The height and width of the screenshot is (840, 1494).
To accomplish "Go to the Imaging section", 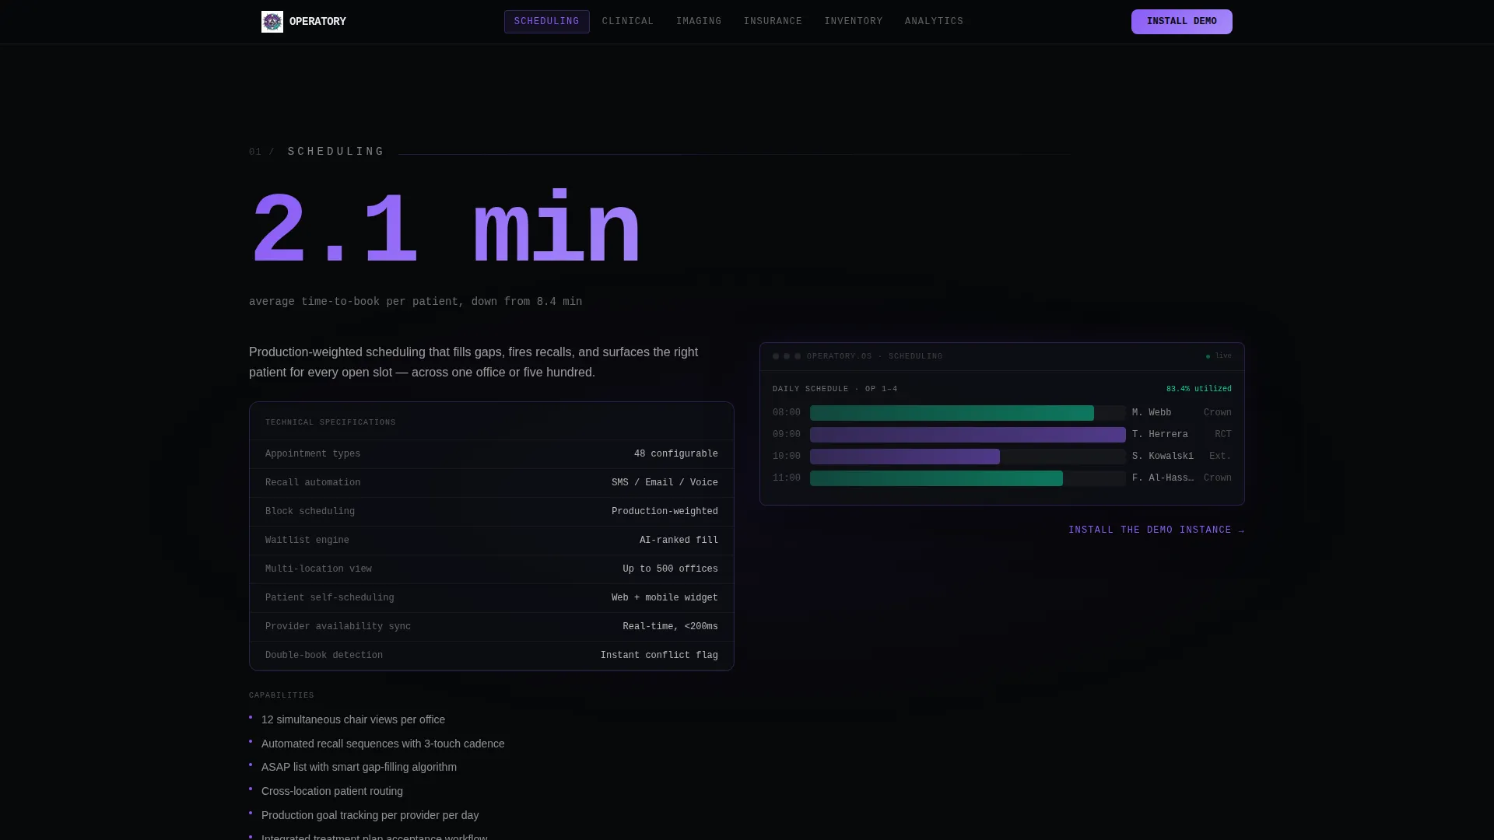I will click(699, 22).
